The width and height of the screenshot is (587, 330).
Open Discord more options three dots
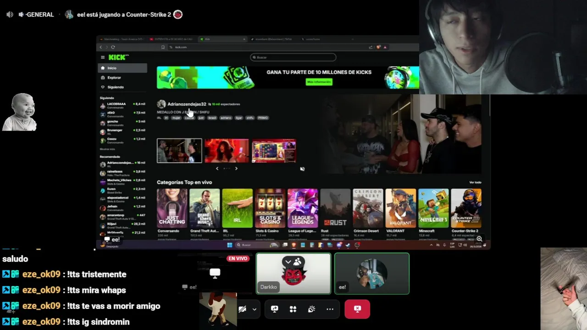pos(330,309)
